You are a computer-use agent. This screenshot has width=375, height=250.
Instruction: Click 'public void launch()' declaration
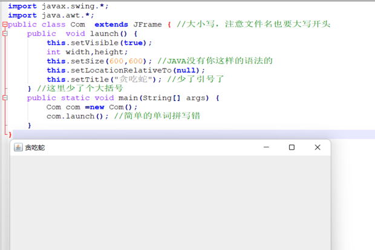click(x=82, y=34)
